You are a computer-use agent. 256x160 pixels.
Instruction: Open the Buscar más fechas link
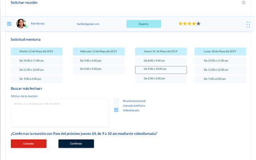26,88
